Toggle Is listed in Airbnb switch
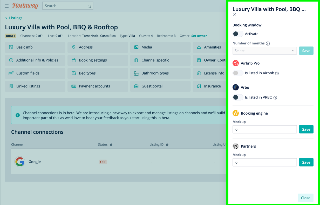Image resolution: width=320 pixels, height=205 pixels. click(x=238, y=73)
